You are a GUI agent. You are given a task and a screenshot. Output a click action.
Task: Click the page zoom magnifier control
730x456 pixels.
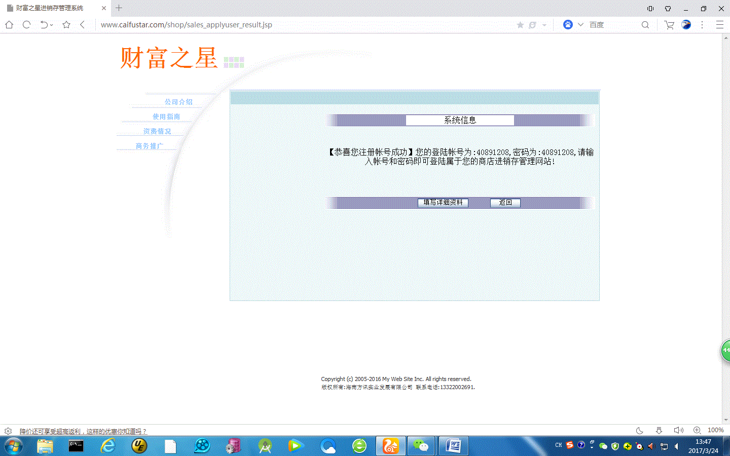pos(698,430)
